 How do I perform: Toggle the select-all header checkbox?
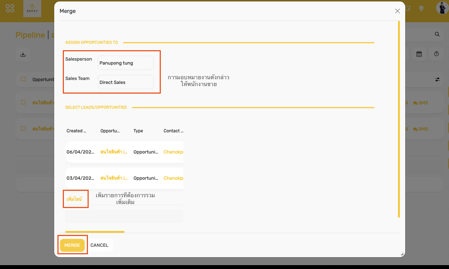(23, 79)
